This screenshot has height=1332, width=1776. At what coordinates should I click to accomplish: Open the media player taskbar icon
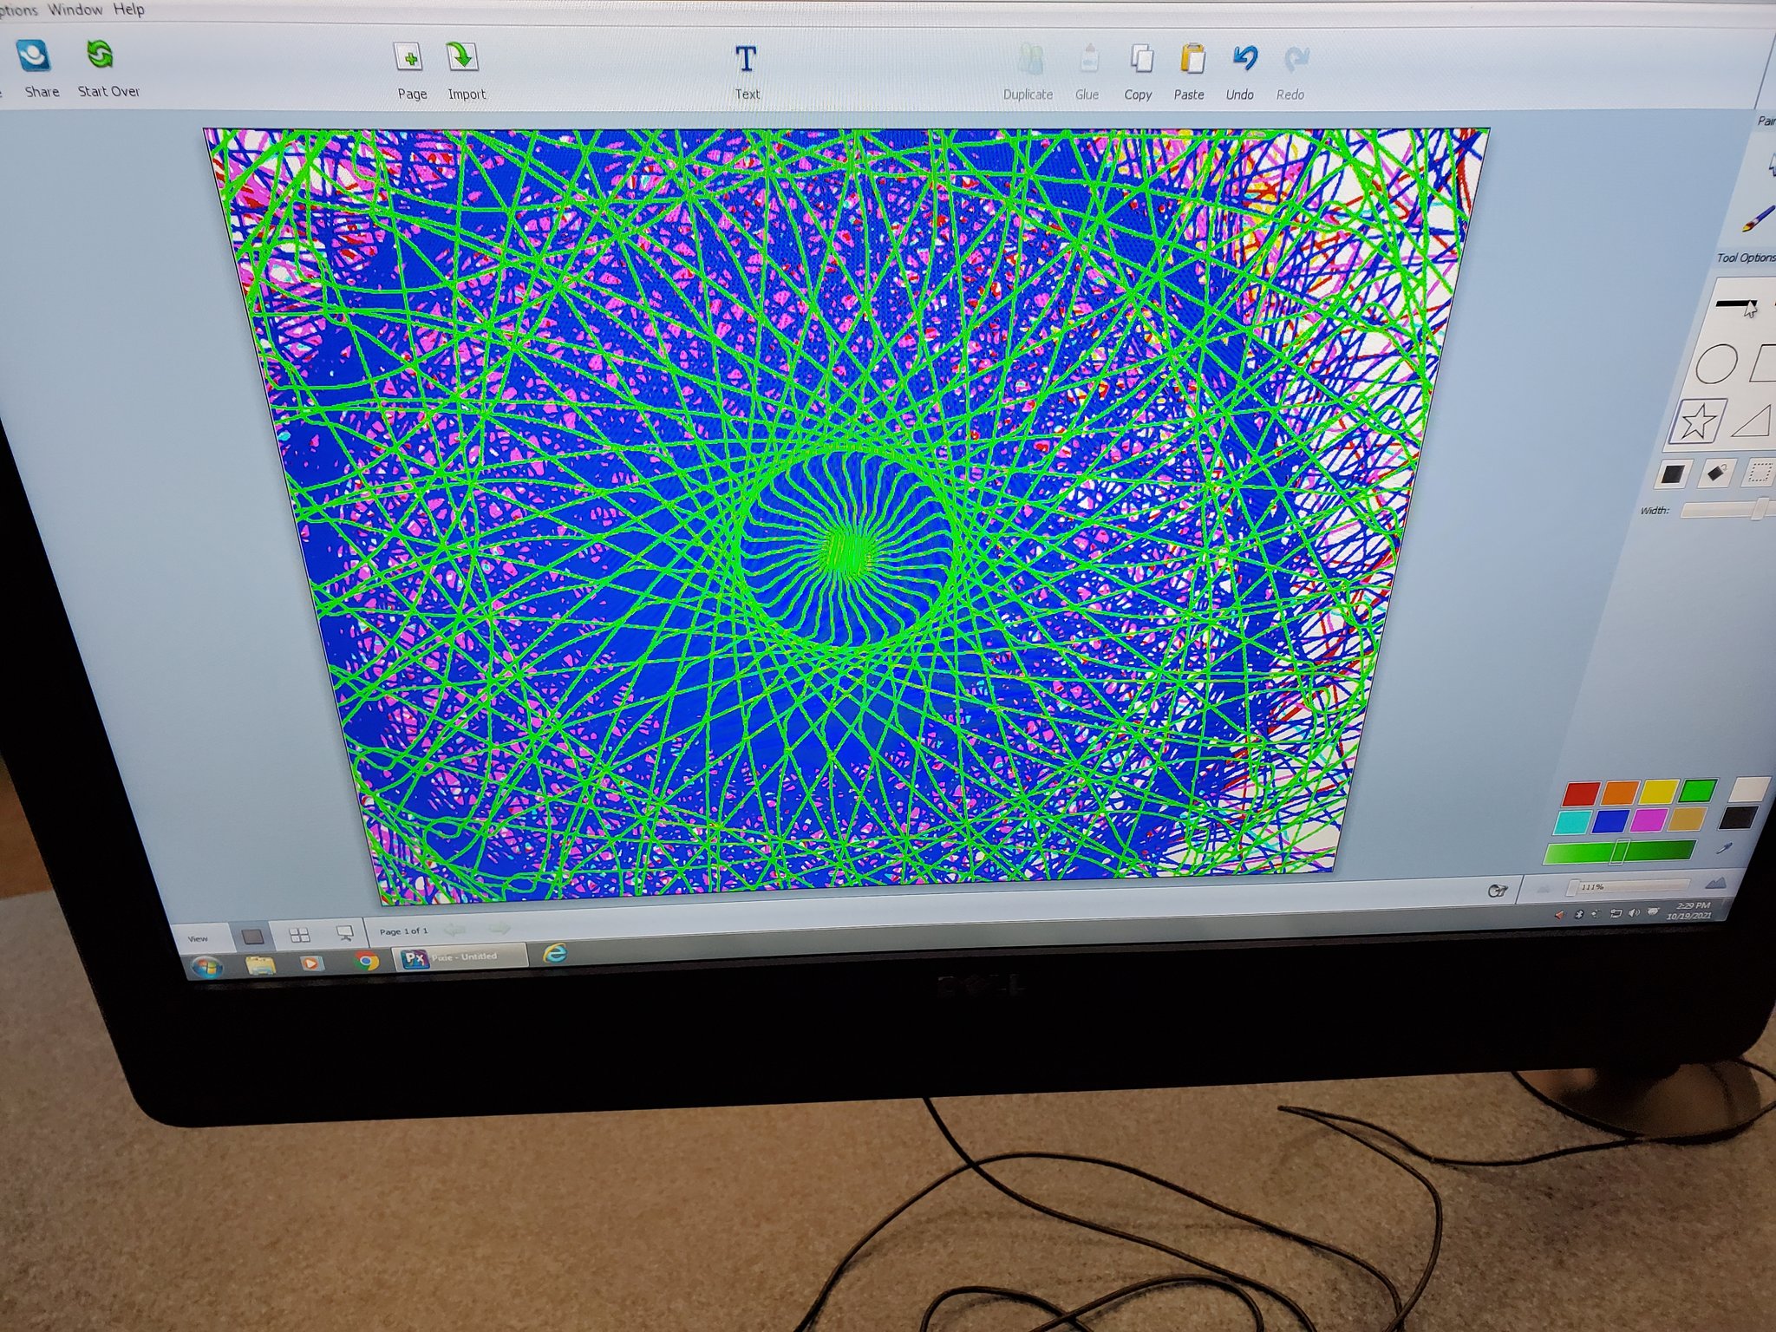tap(311, 963)
